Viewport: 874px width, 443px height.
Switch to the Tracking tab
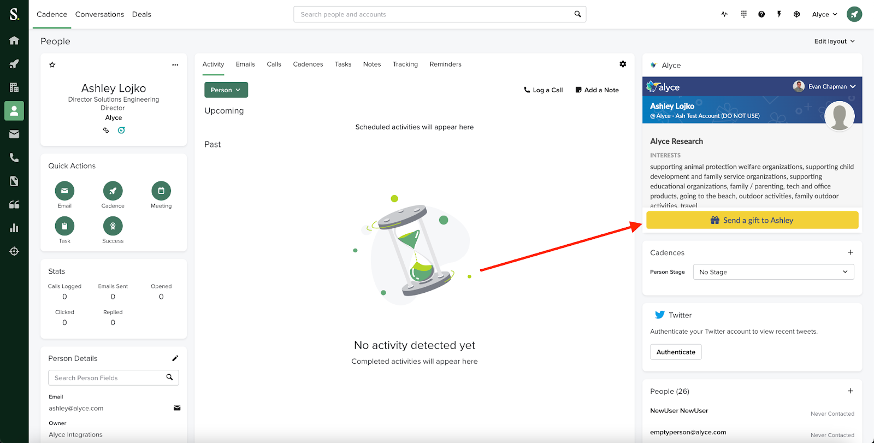(405, 64)
